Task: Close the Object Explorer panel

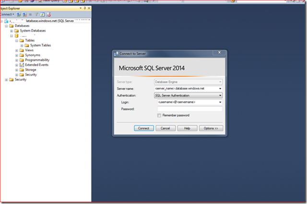Action: [x=89, y=8]
